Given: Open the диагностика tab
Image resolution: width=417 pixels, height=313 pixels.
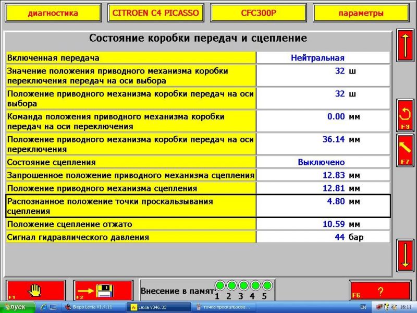Looking at the screenshot, I should point(53,13).
